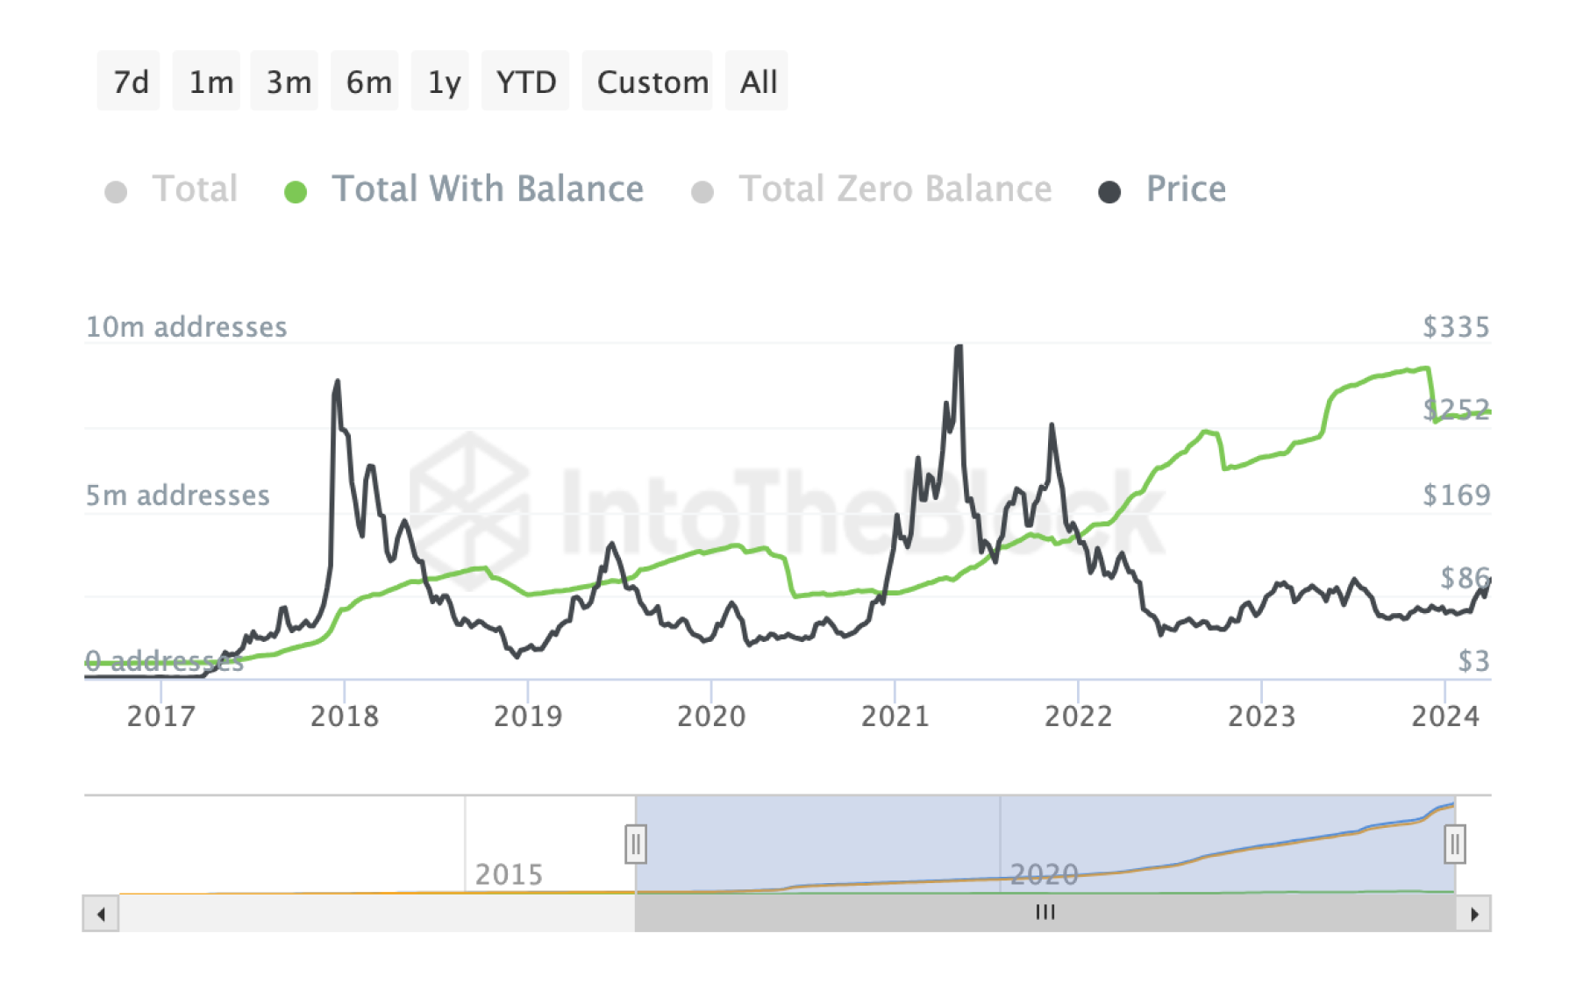Enable the Total Zero Balance series
This screenshot has width=1576, height=1005.
(x=895, y=189)
